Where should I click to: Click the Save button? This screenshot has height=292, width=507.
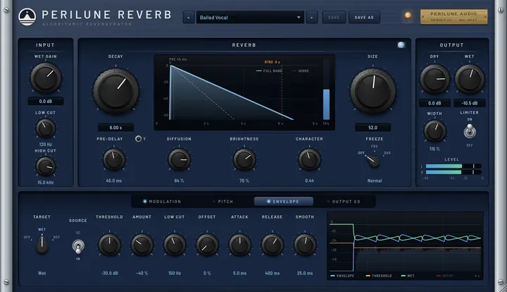[x=334, y=18]
